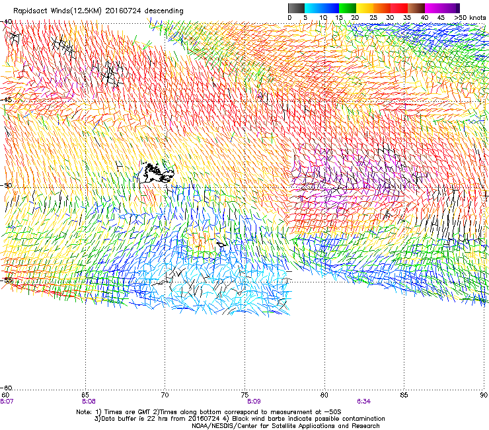
Task: Click the large black island outline near 69E
Action: pyautogui.click(x=156, y=173)
